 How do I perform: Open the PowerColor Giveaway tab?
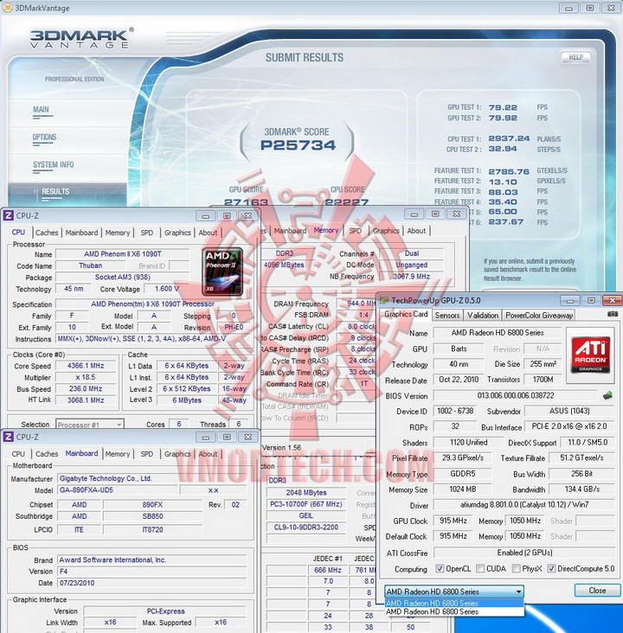539,316
